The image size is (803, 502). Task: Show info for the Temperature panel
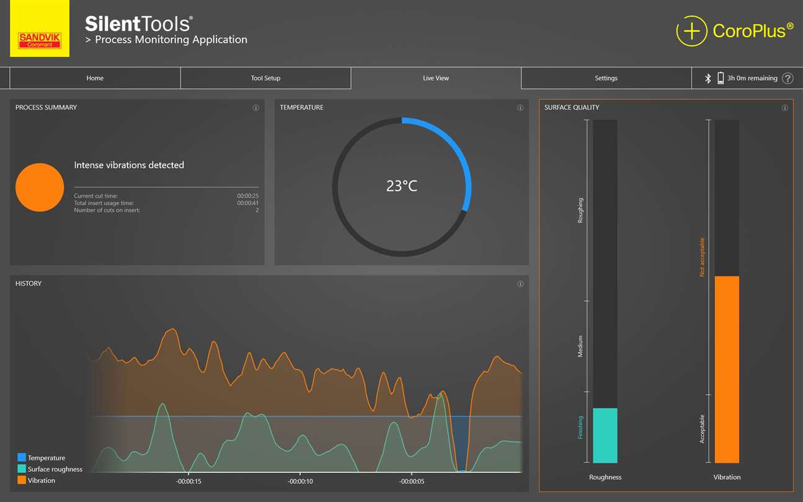point(520,108)
